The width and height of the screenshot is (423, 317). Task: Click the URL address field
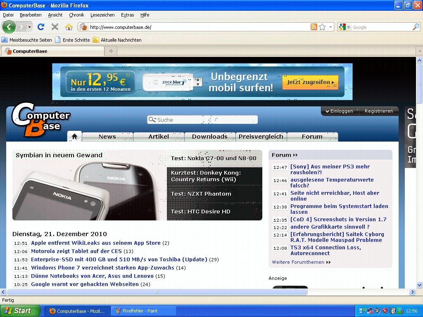198,27
